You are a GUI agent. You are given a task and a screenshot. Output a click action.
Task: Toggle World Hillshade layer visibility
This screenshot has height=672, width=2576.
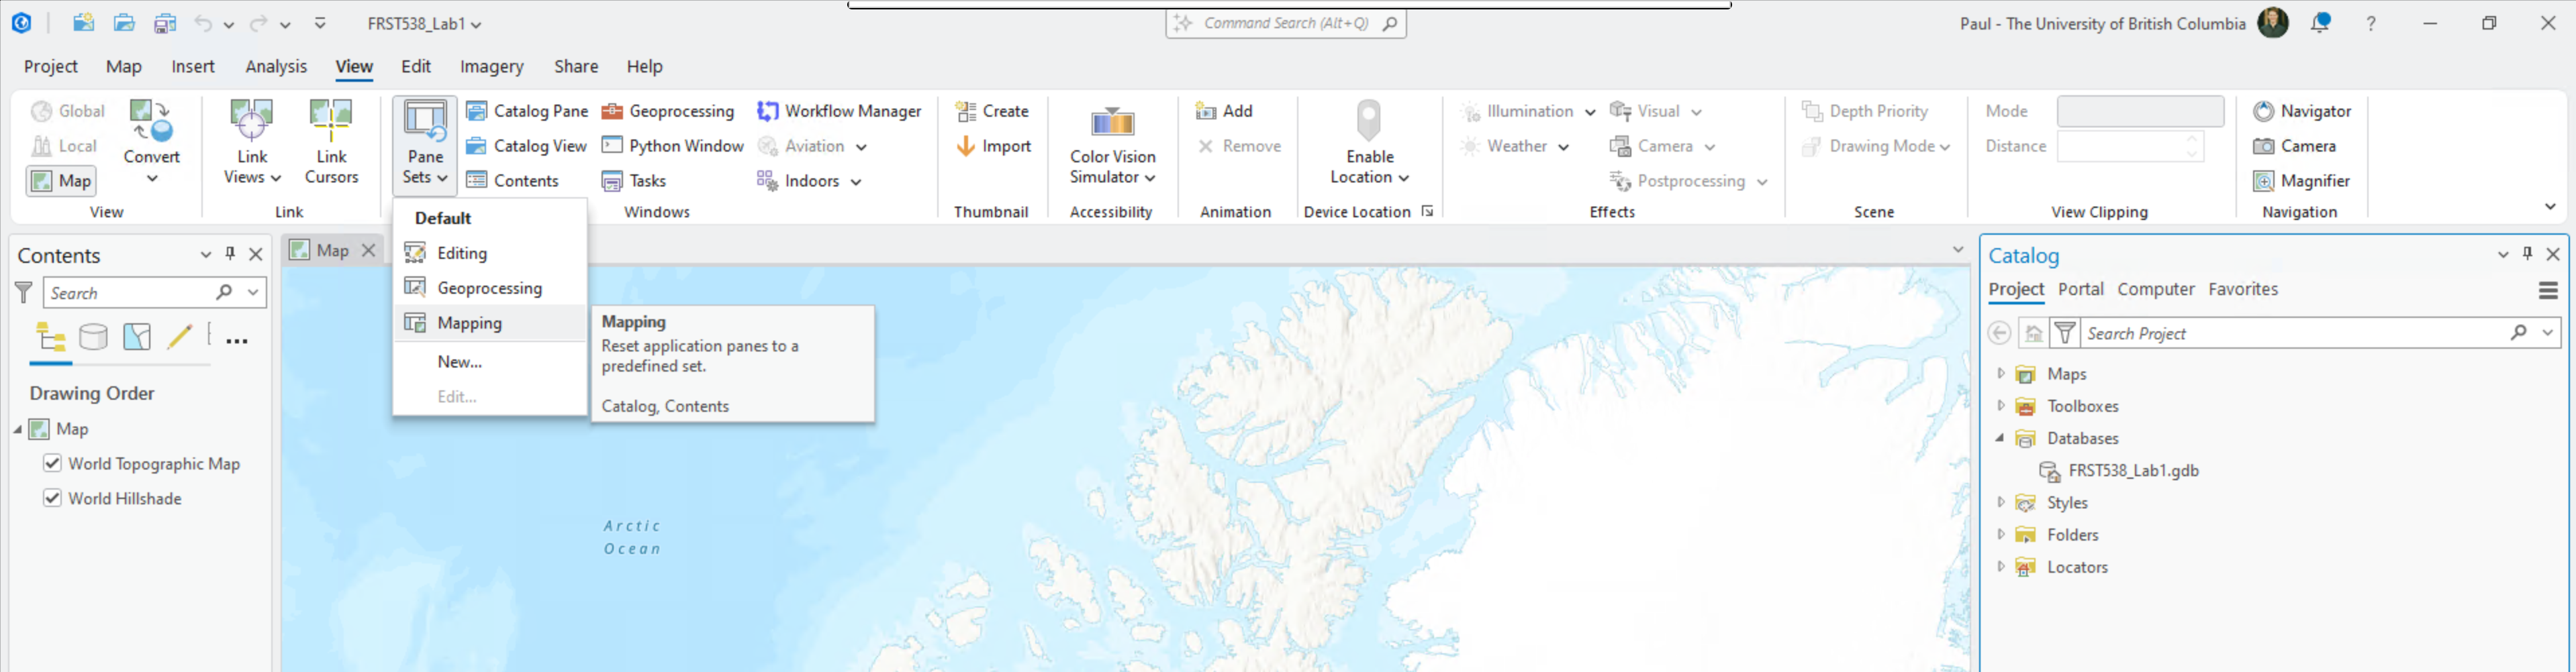click(x=53, y=498)
